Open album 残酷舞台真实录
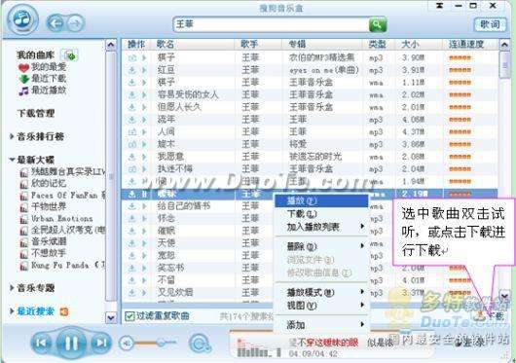The width and height of the screenshot is (516, 363). pyautogui.click(x=62, y=172)
